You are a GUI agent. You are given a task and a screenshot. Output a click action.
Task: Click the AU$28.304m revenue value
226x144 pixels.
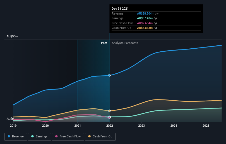click(x=146, y=13)
